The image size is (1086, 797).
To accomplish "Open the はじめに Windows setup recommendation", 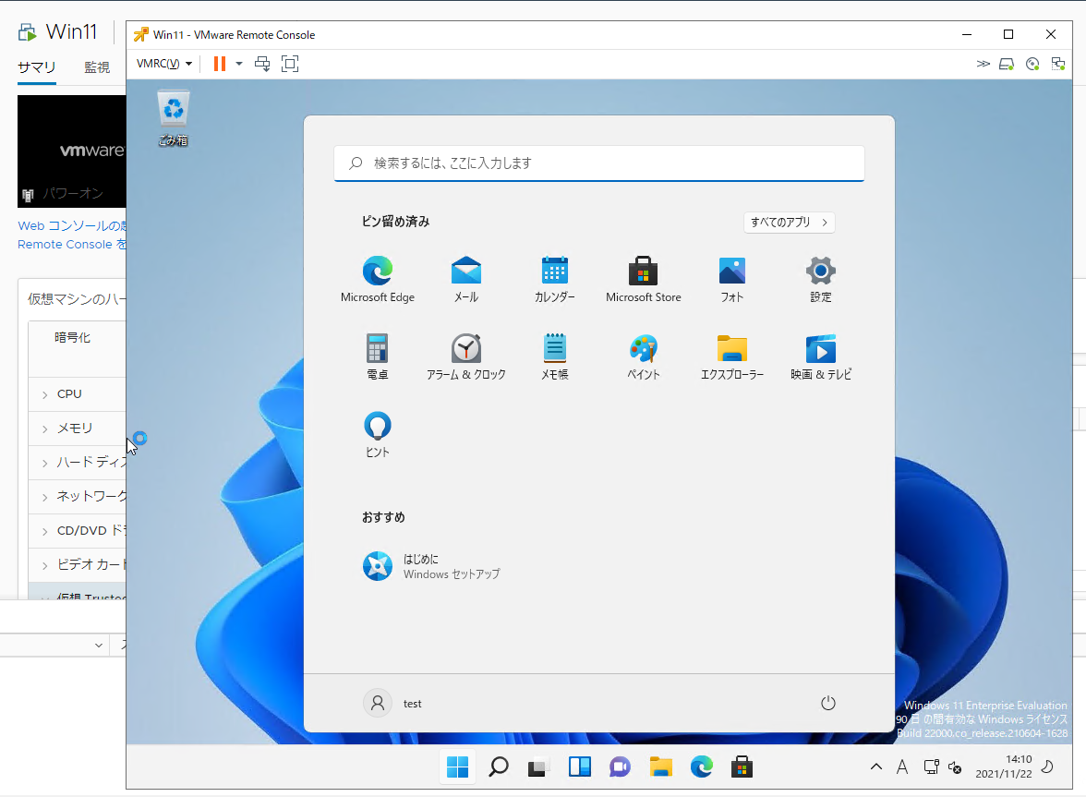I will point(430,566).
